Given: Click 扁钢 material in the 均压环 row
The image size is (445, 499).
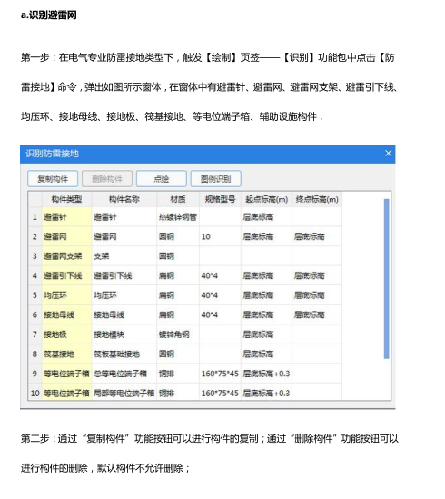Looking at the screenshot, I should (178, 295).
